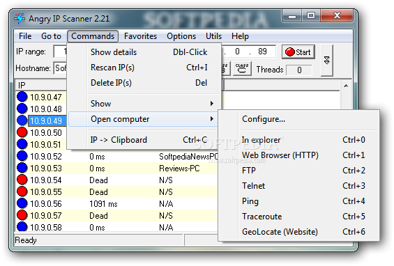
Task: Select Telnet in the submenu
Action: point(298,186)
